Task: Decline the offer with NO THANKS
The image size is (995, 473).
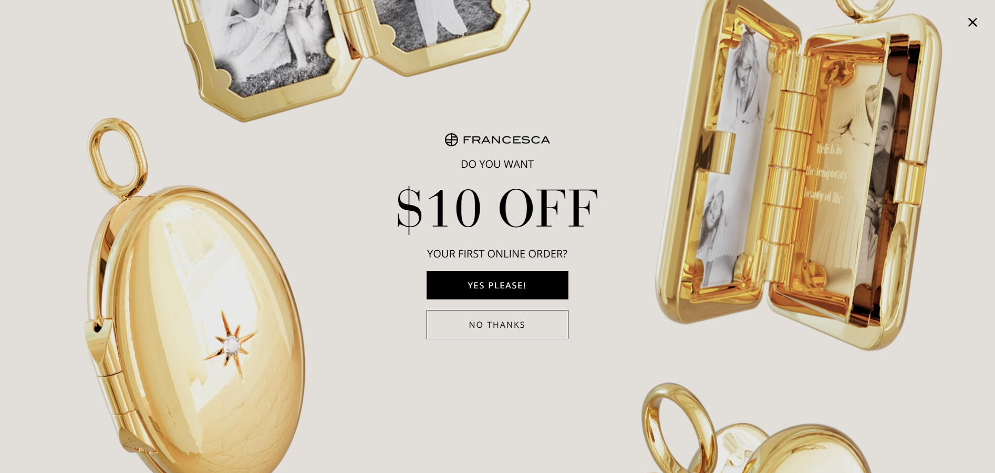Action: [x=497, y=325]
